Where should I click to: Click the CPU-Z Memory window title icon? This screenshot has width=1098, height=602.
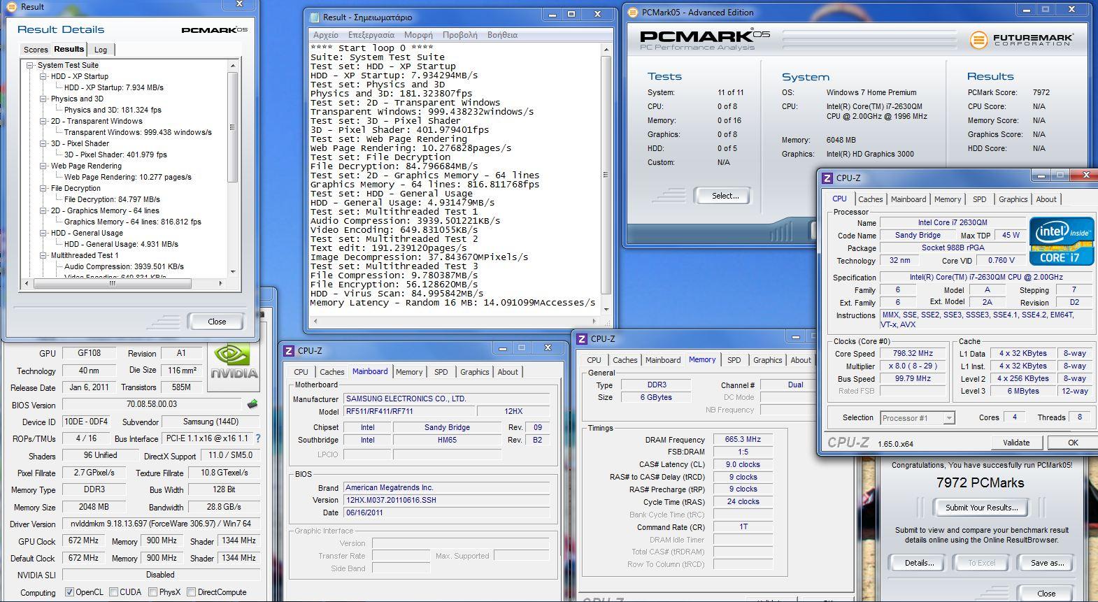click(582, 339)
